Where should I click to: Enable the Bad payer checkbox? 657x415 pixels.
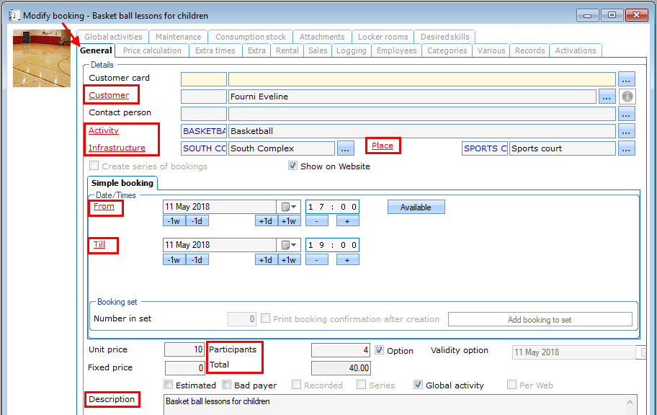click(x=227, y=385)
